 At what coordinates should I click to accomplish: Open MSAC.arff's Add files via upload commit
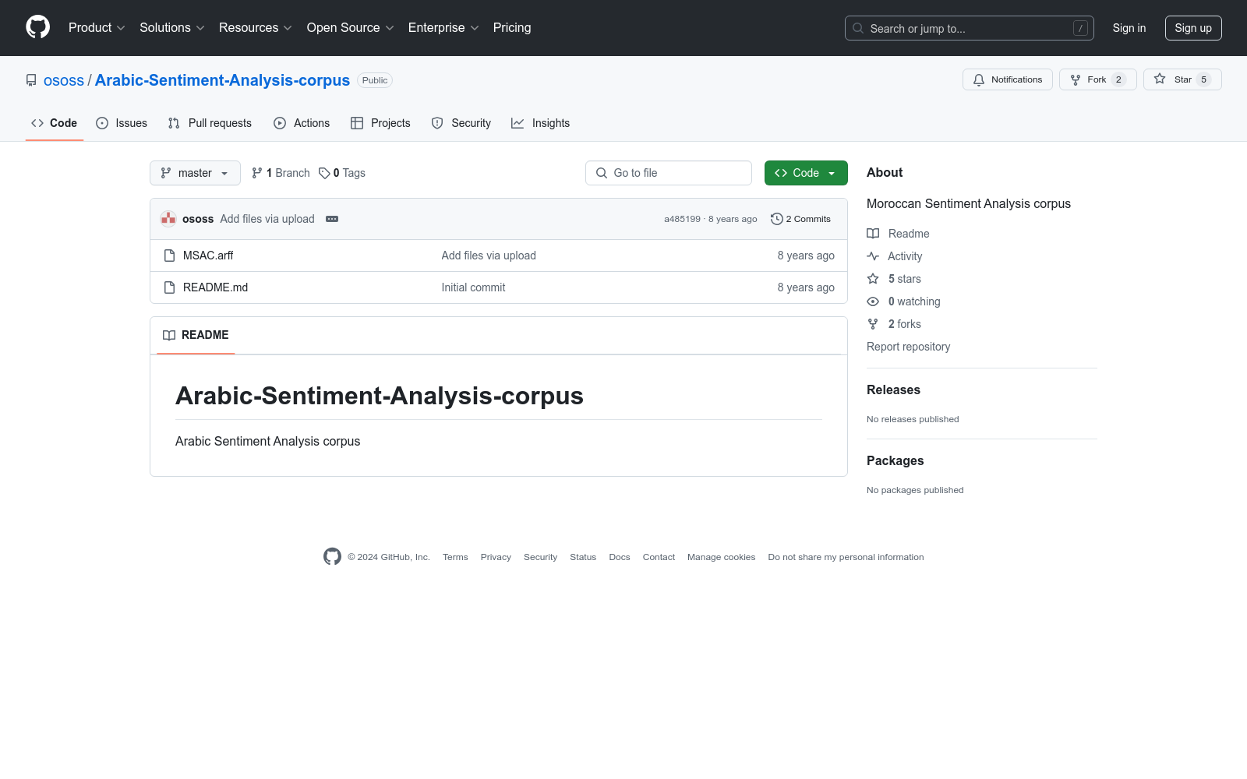point(489,256)
